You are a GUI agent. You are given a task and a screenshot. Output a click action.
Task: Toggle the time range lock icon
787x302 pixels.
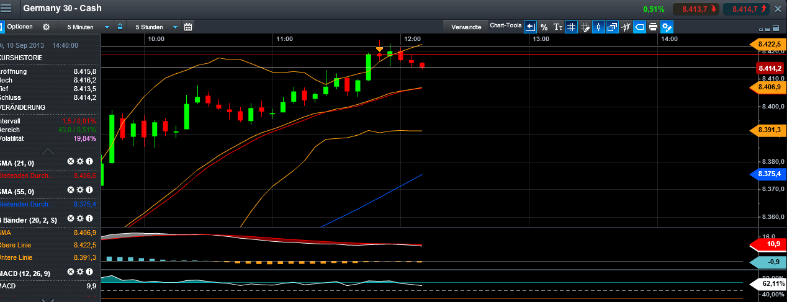point(121,27)
